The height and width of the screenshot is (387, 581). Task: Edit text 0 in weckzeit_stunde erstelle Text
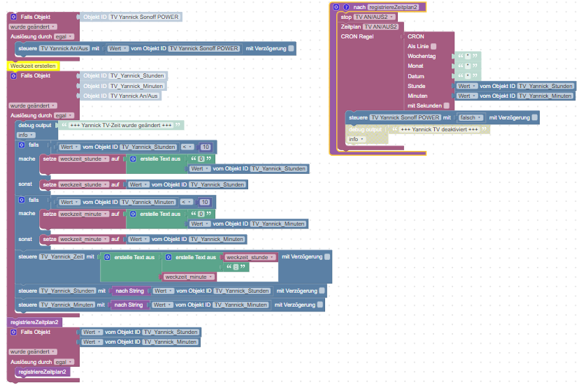pos(201,159)
